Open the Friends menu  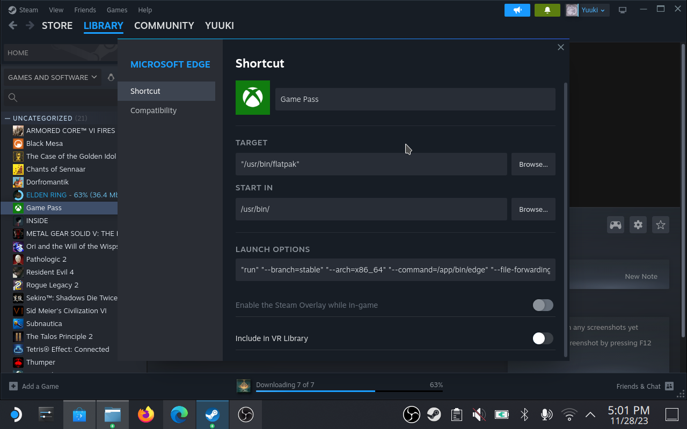pyautogui.click(x=85, y=10)
